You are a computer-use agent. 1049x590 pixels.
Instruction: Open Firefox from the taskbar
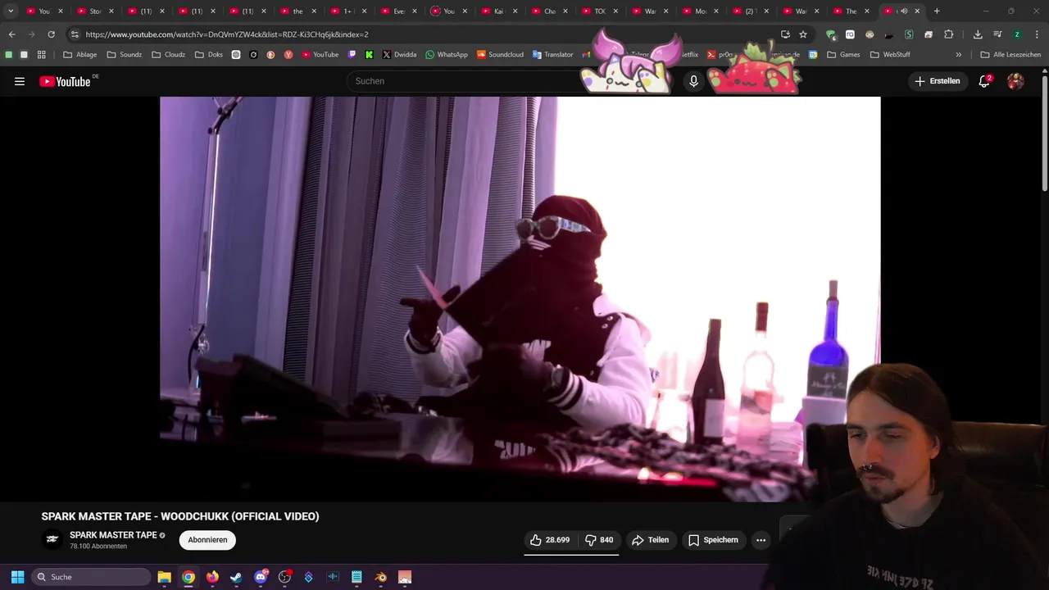pos(212,577)
